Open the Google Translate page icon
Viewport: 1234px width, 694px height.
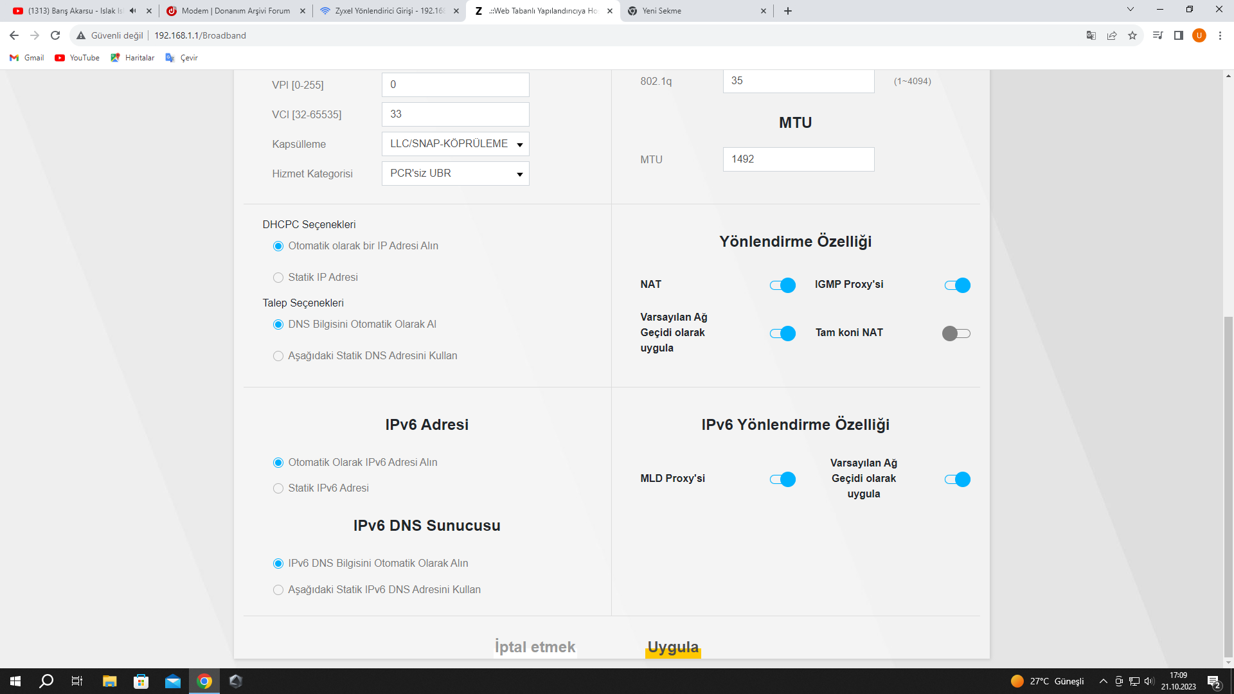(1091, 35)
